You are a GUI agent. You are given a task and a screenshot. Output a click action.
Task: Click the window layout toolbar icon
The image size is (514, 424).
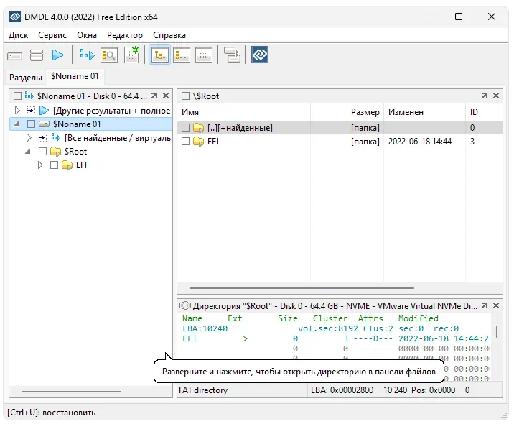coord(232,55)
